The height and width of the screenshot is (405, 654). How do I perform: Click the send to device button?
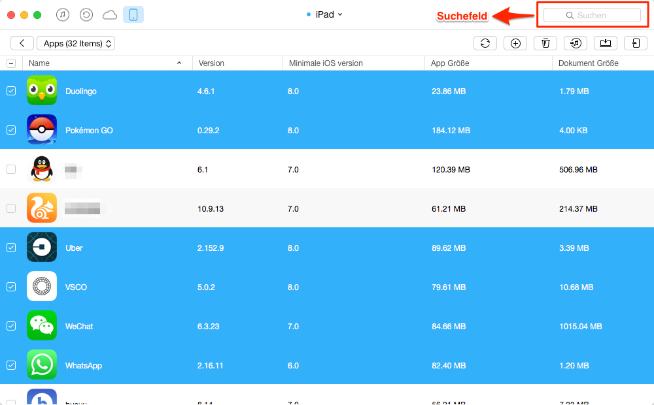(x=636, y=43)
